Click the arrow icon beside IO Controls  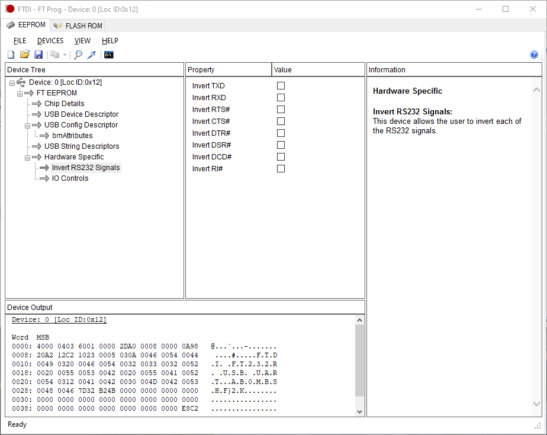[x=44, y=178]
